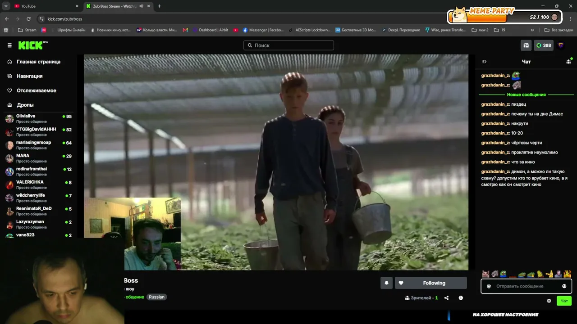Open MARA channel in sidebar
The width and height of the screenshot is (577, 324).
38,158
